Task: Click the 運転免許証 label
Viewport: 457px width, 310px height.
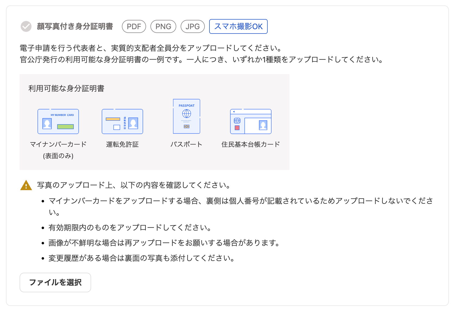Action: pyautogui.click(x=122, y=144)
